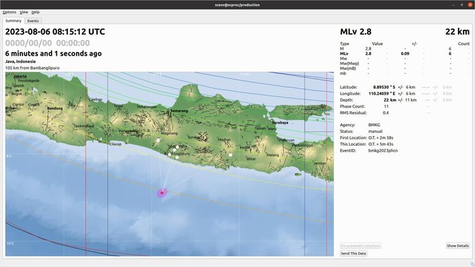Click the '6 minutes and 1 seconds ago' text
475x267 pixels.
click(54, 54)
